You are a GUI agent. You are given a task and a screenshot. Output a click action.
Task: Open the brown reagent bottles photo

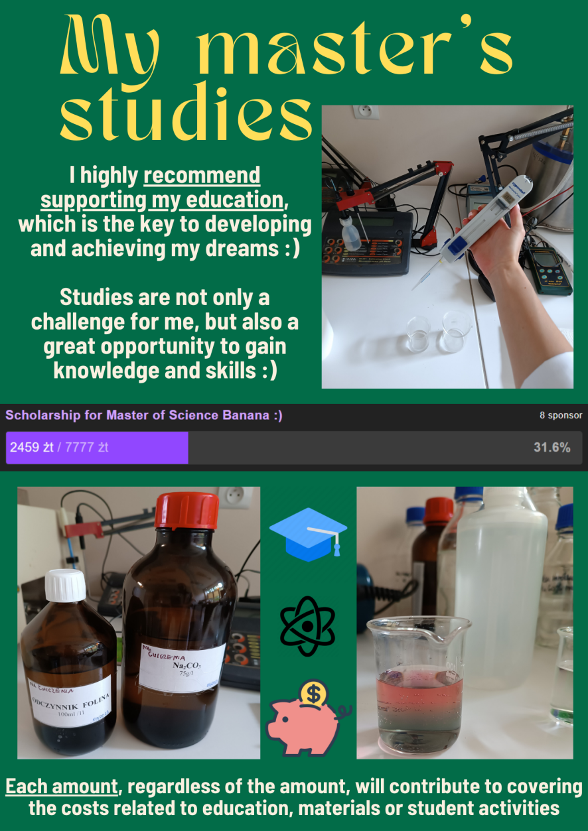coord(139,623)
